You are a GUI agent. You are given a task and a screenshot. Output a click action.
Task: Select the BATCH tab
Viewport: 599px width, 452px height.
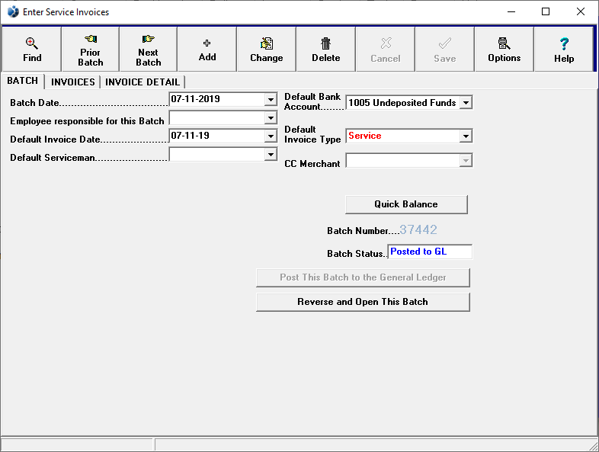[x=22, y=81]
